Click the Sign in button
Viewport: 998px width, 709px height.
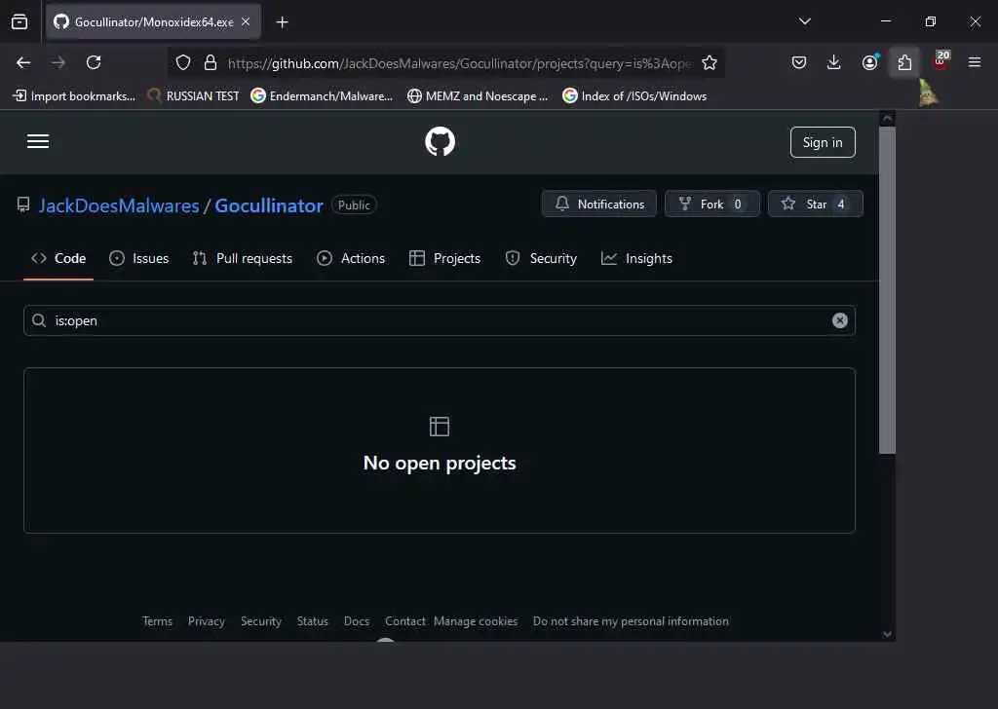(x=823, y=142)
